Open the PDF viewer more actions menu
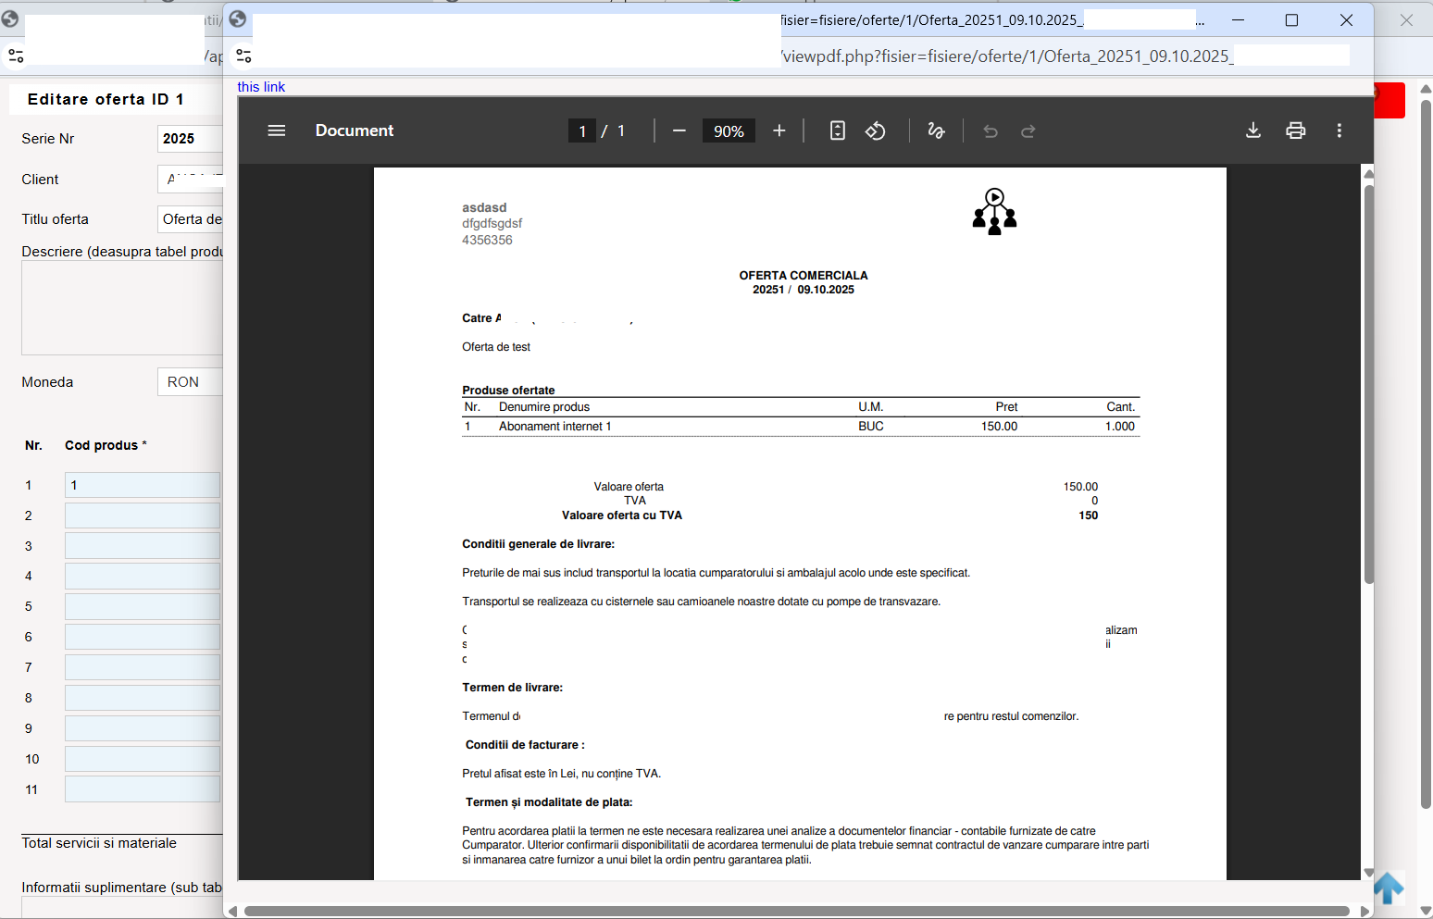 coord(1340,130)
